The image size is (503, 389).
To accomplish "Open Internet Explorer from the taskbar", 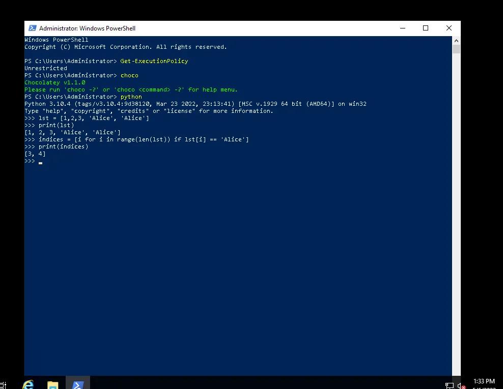I will pyautogui.click(x=28, y=384).
